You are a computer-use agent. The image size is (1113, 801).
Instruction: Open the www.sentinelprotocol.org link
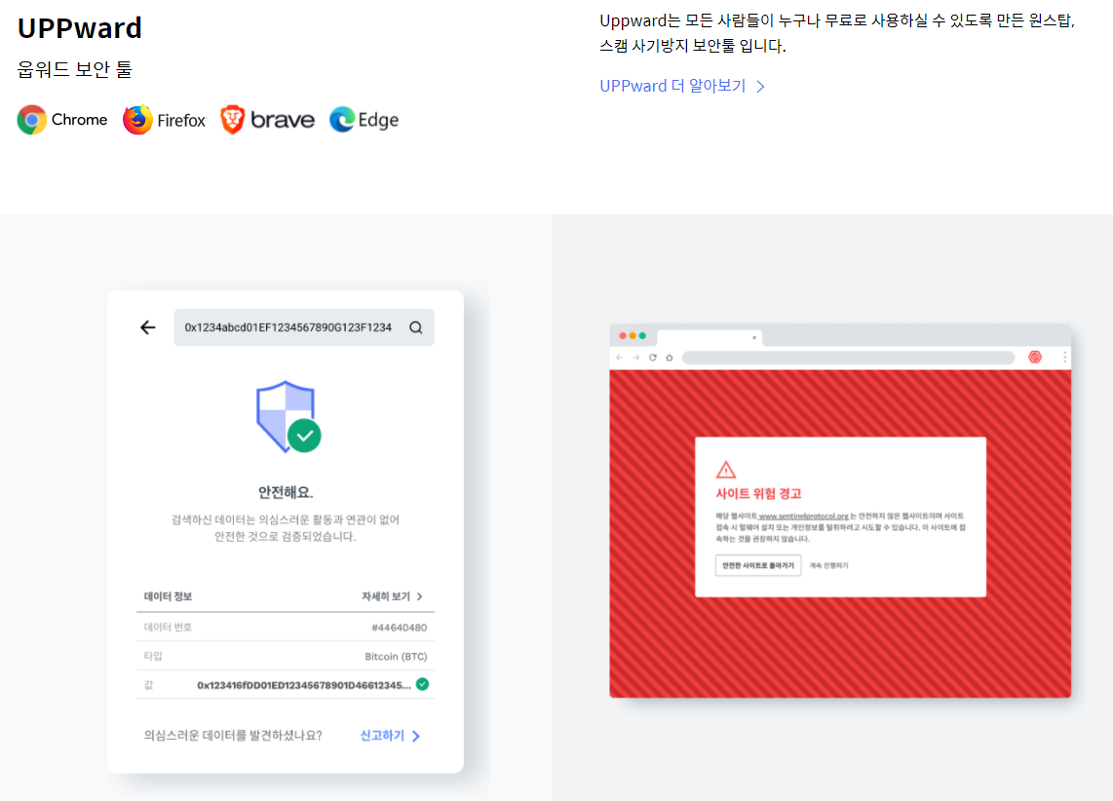coord(803,515)
